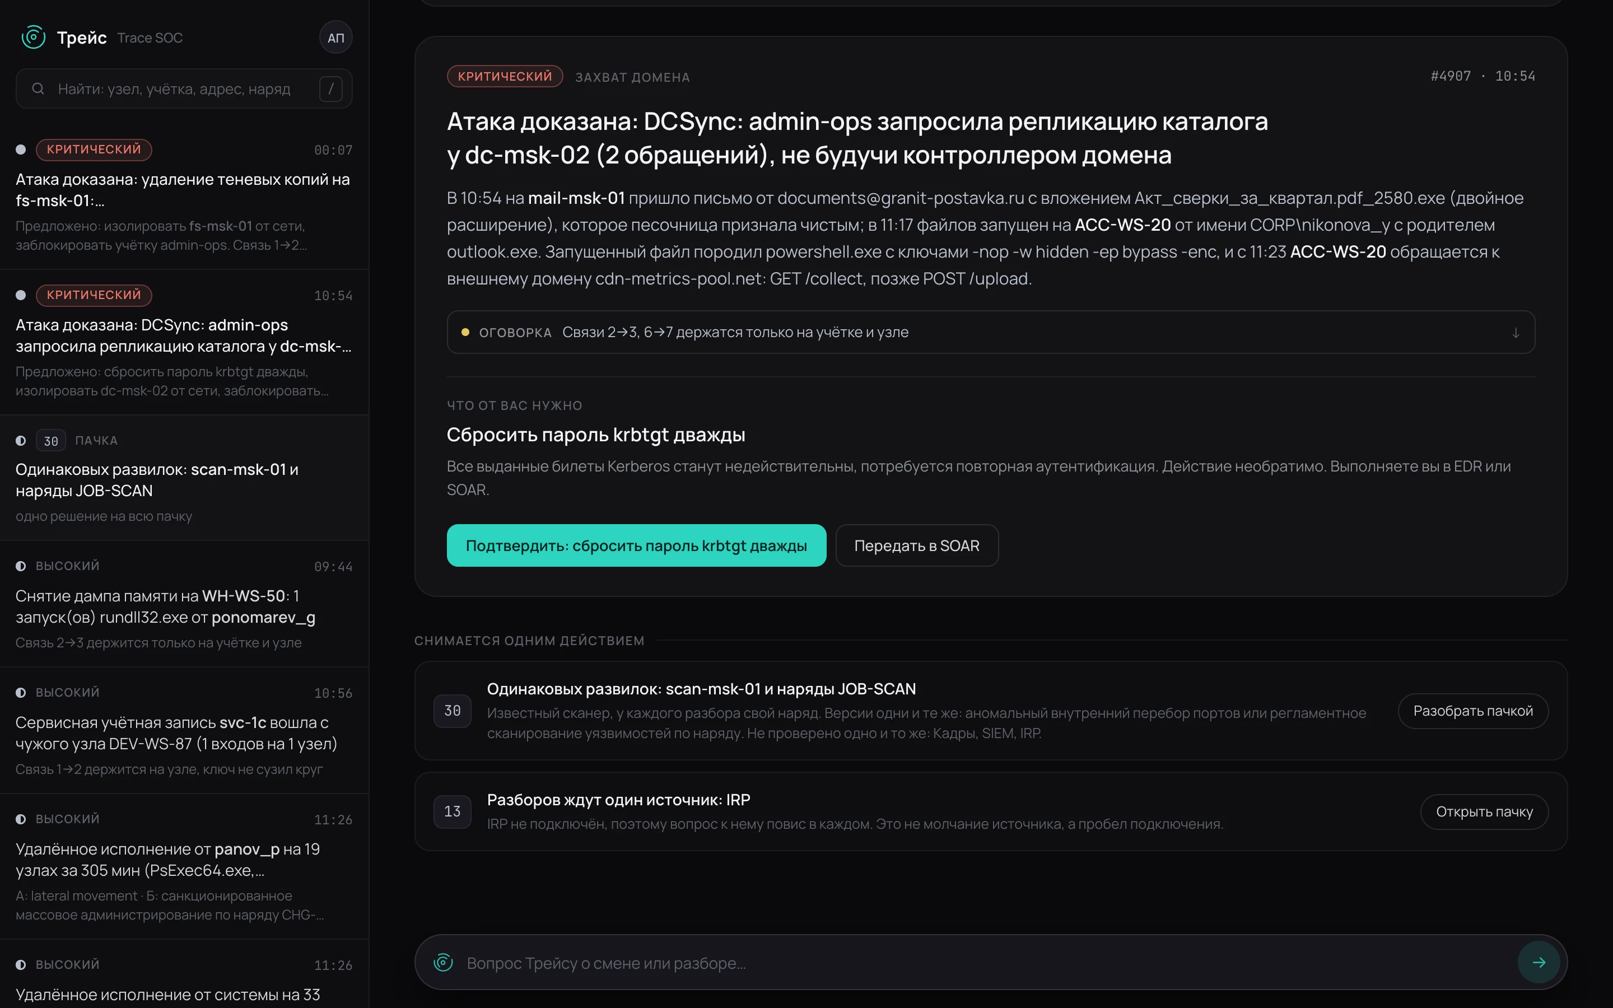Click the half-circle icon of the 10:56 alert
The width and height of the screenshot is (1613, 1008).
pos(21,693)
